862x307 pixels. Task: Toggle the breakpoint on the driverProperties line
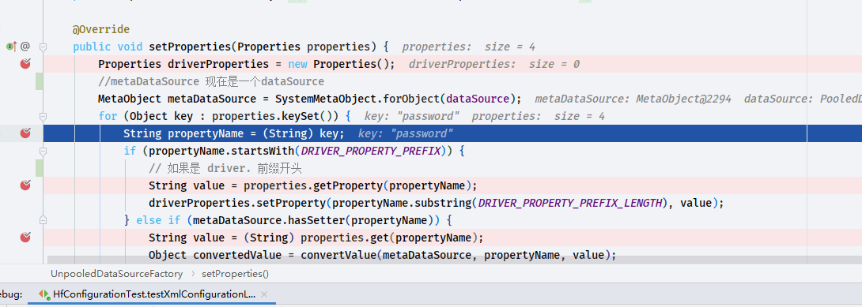coord(25,64)
